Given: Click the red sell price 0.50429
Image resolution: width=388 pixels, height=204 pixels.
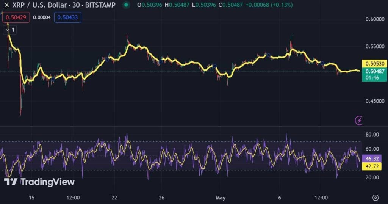Looking at the screenshot, I should 16,17.
